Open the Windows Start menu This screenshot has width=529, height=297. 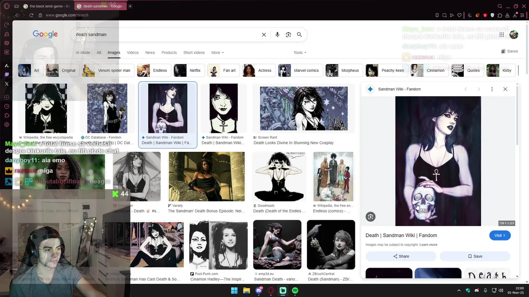[x=234, y=290]
